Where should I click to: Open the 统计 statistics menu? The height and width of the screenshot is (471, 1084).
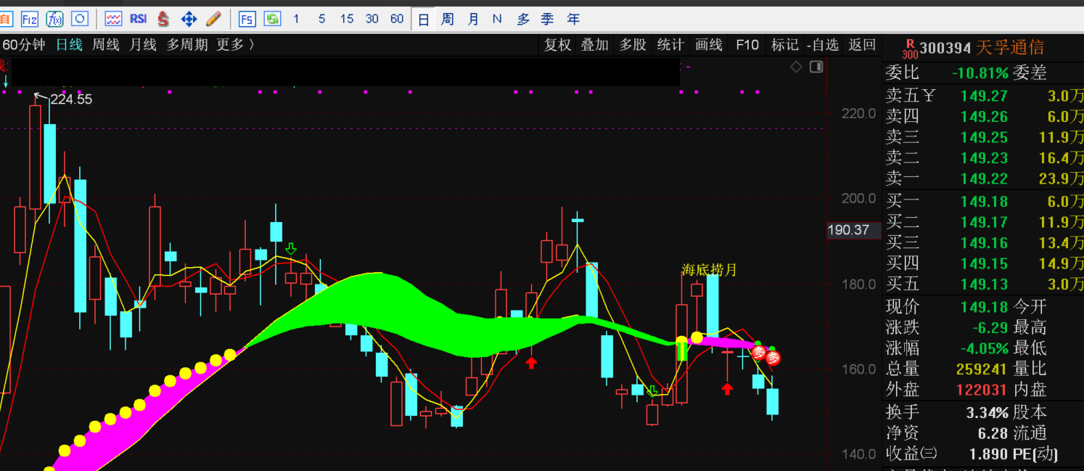pyautogui.click(x=670, y=45)
